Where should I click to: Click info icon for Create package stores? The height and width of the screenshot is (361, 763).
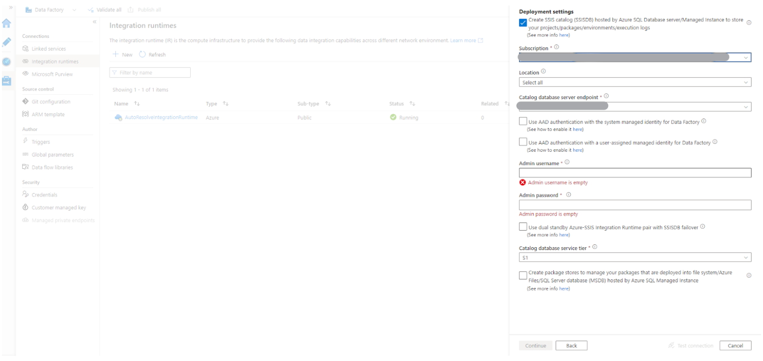749,275
